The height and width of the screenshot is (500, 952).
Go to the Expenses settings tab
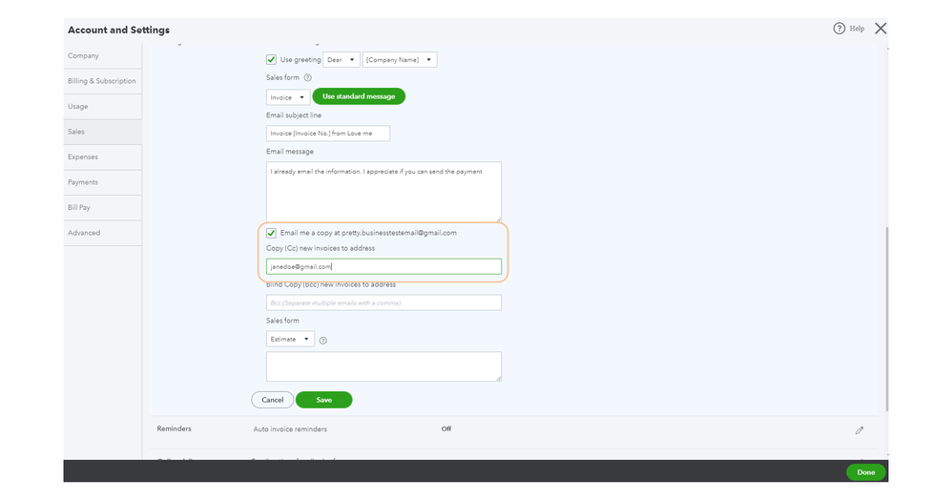pyautogui.click(x=83, y=156)
